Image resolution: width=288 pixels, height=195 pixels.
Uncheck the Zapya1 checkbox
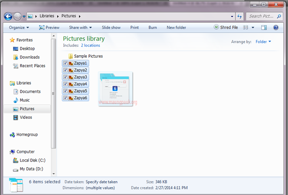(x=65, y=63)
